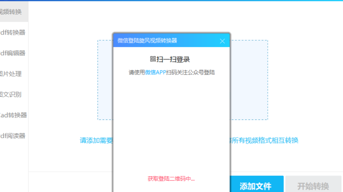Viewport: 343px width, 192px height.
Task: Click the 获取登陆二维码中 loading text
Action: pos(171,179)
